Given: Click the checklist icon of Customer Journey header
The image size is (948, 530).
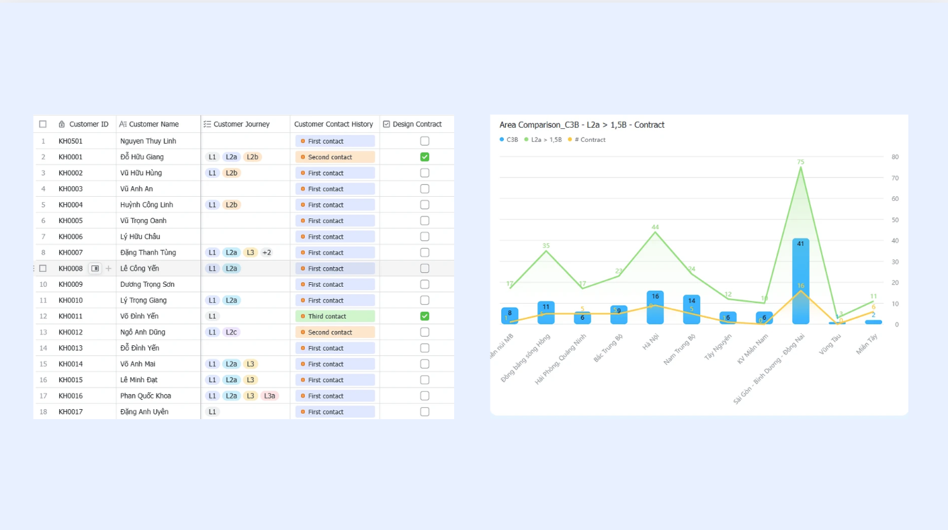Looking at the screenshot, I should point(207,124).
